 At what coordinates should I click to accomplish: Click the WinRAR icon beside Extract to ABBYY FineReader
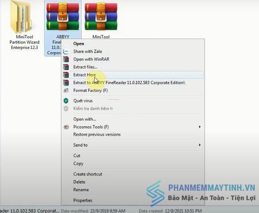66,82
